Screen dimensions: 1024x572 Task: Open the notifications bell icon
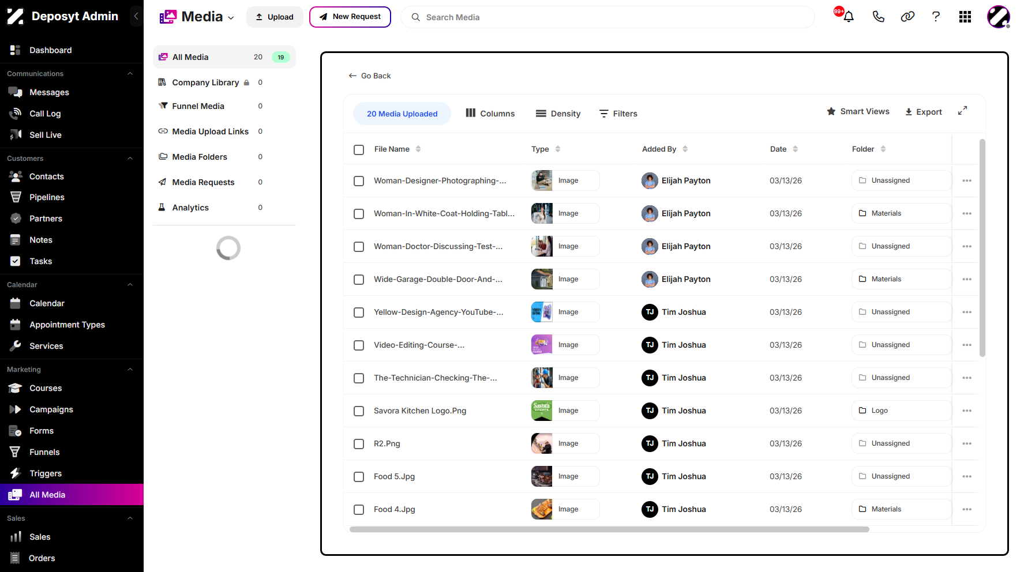848,17
